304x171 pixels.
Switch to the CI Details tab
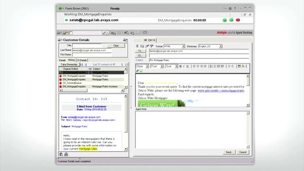click(82, 60)
